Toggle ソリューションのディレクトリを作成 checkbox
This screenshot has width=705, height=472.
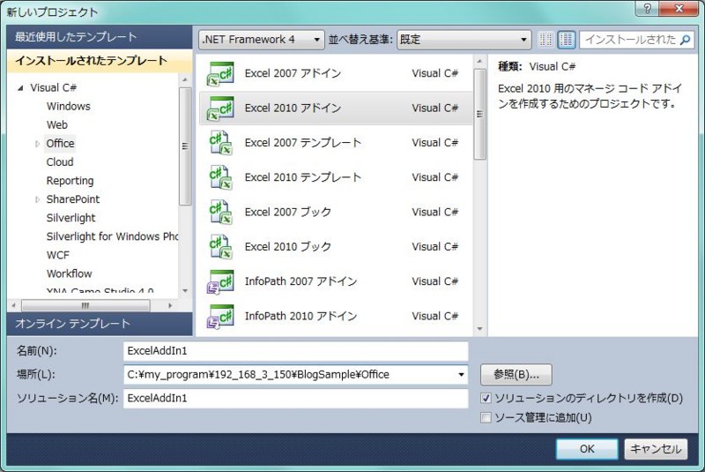486,398
